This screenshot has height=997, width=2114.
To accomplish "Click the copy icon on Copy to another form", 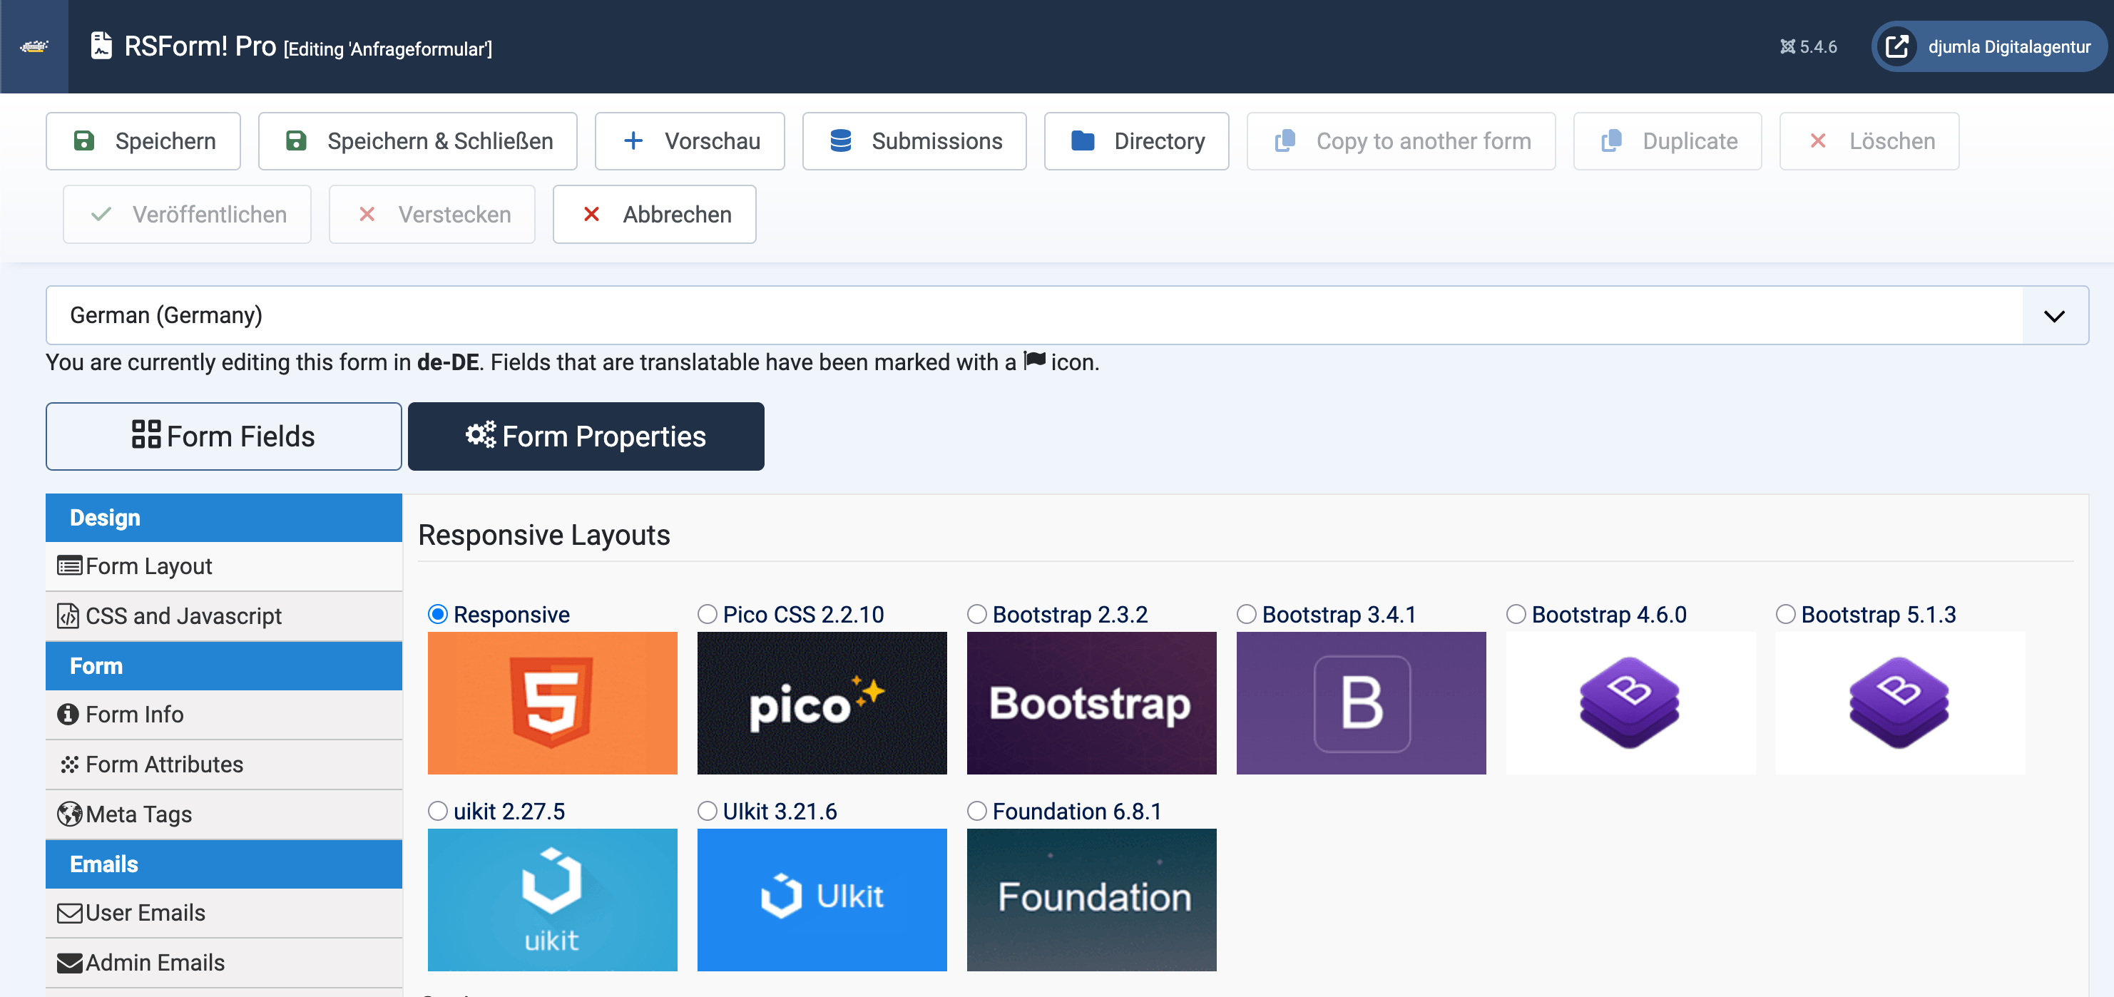I will pos(1285,141).
